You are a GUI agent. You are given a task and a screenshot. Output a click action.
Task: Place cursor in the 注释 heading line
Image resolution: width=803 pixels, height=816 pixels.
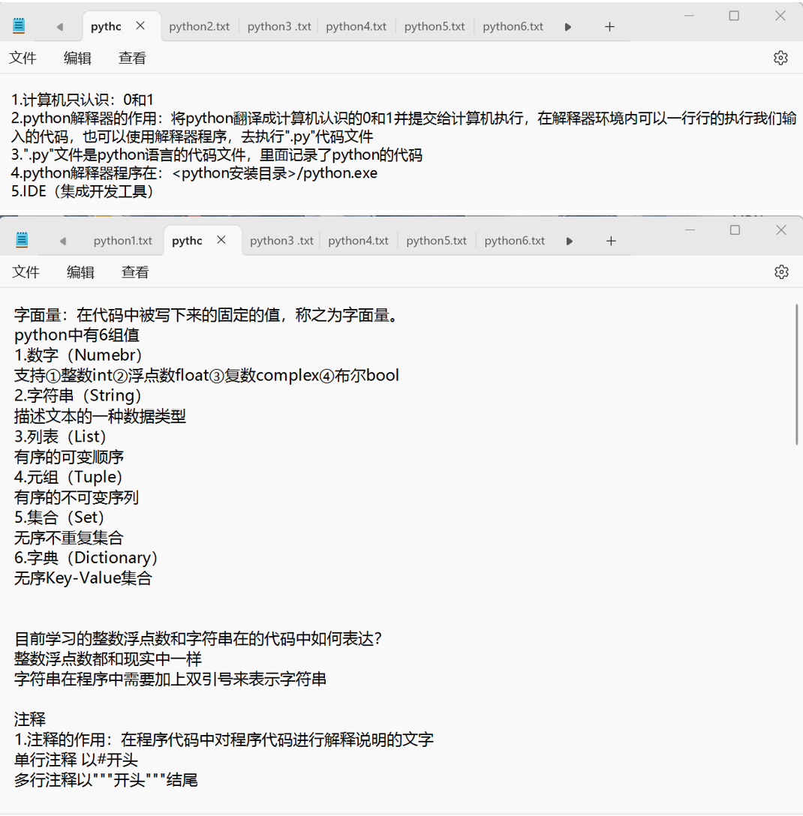pos(30,720)
